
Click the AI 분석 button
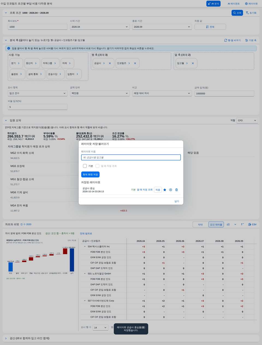pos(213,4)
